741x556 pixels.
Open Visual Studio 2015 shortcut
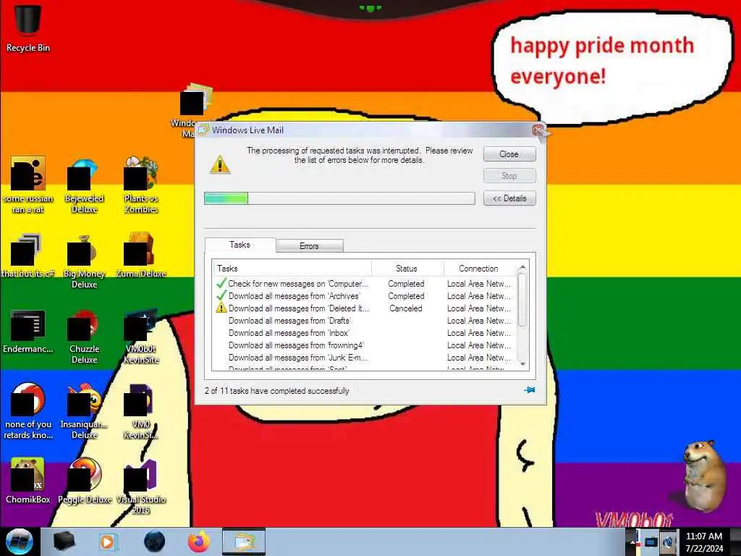(141, 487)
